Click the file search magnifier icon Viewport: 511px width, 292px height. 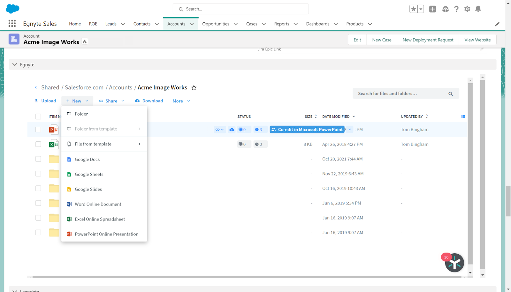(451, 94)
